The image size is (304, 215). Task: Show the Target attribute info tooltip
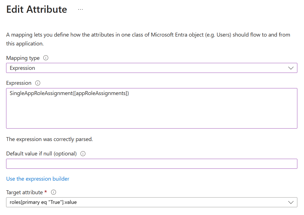click(53, 192)
